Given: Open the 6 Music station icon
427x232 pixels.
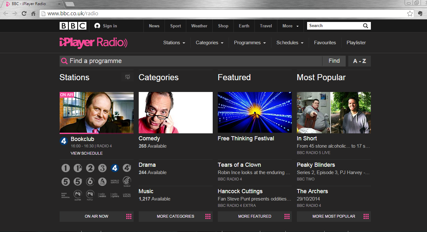Looking at the screenshot, I should pos(90,181).
